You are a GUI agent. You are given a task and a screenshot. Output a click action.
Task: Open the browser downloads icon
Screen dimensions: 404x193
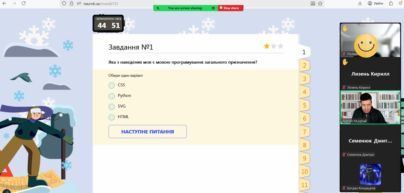[x=360, y=4]
